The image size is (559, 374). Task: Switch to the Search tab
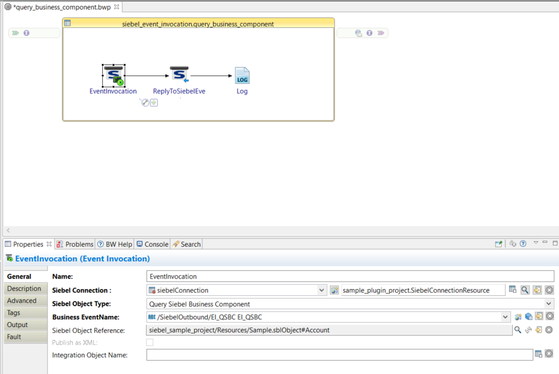(x=187, y=244)
